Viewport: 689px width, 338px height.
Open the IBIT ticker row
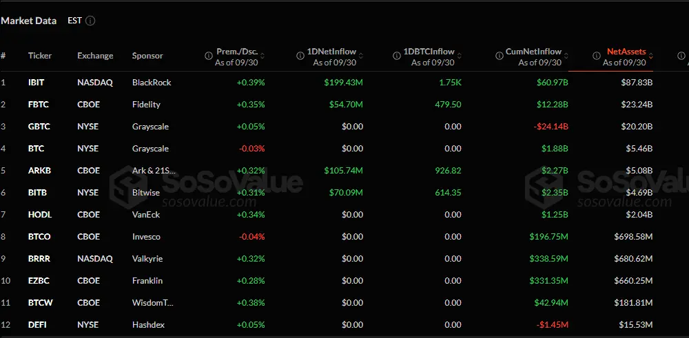[36, 83]
